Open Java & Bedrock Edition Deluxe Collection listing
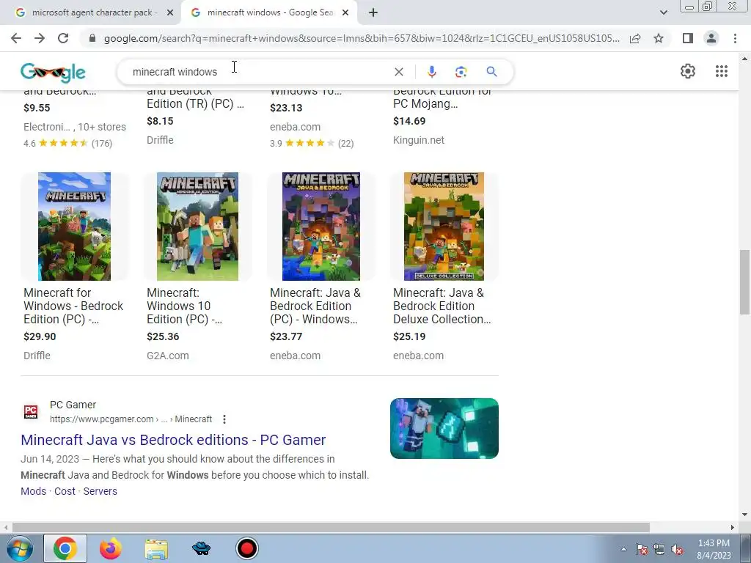This screenshot has height=563, width=751. (442, 306)
